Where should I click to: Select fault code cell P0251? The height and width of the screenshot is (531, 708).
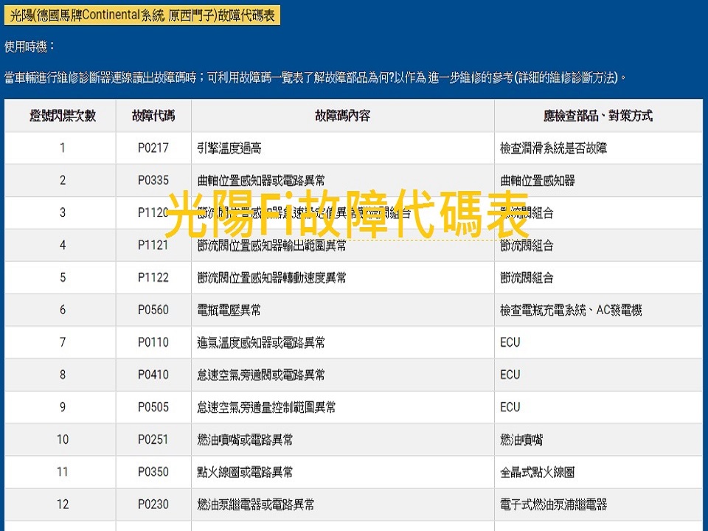point(153,440)
